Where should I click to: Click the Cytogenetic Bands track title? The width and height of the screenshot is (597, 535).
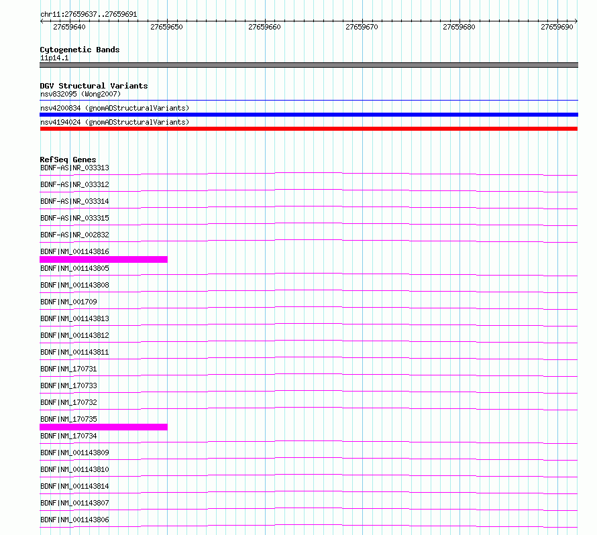(80, 50)
